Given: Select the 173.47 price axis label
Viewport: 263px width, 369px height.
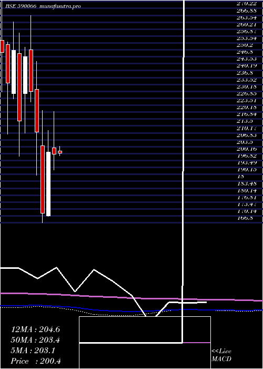Looking at the screenshot, I should pyautogui.click(x=247, y=204).
